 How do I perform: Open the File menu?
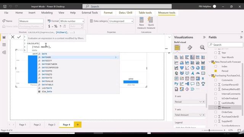coord(6,13)
